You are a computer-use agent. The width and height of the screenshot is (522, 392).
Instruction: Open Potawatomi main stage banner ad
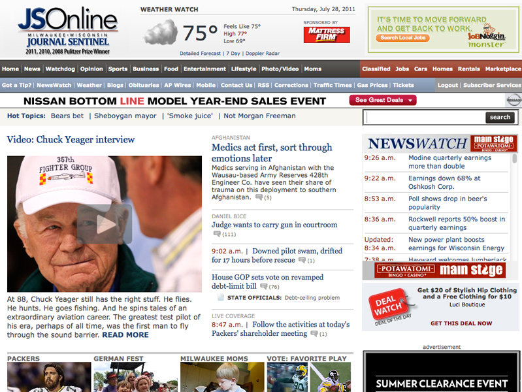tap(440, 270)
